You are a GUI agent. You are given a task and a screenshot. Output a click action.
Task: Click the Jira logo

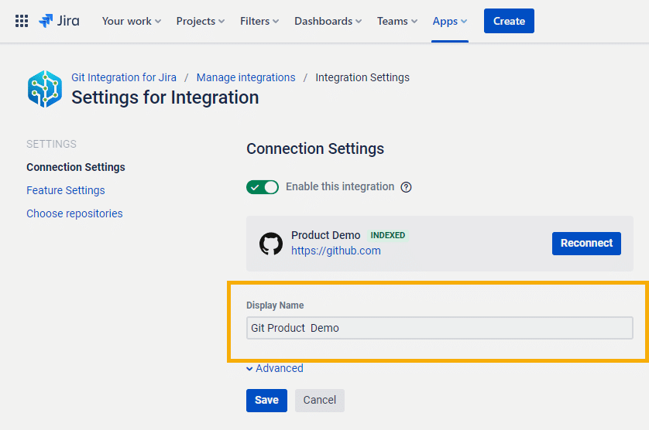point(59,21)
